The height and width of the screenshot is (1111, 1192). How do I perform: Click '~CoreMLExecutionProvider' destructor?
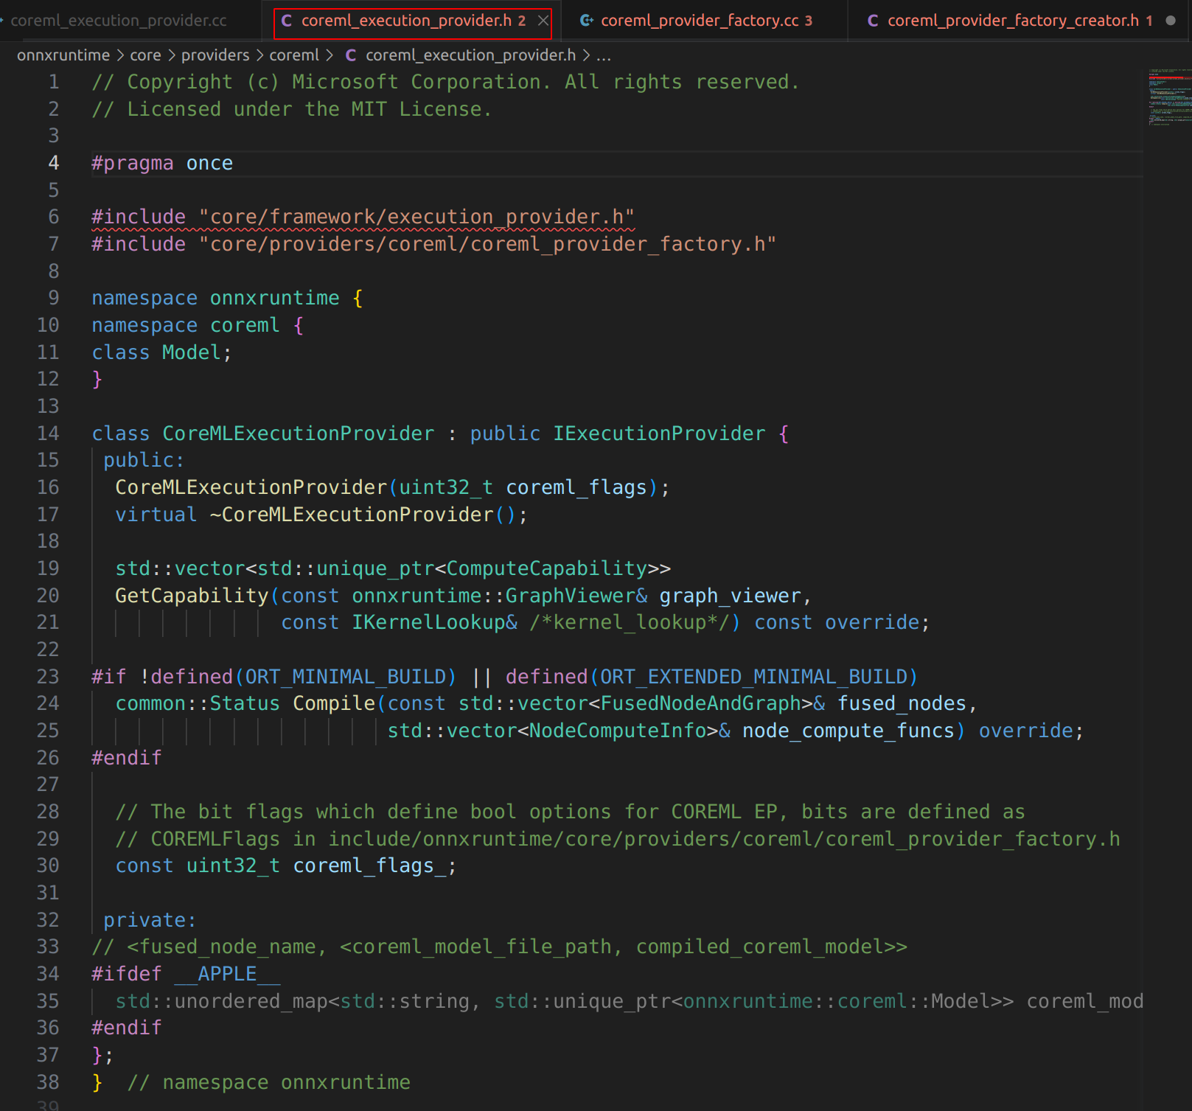[352, 515]
